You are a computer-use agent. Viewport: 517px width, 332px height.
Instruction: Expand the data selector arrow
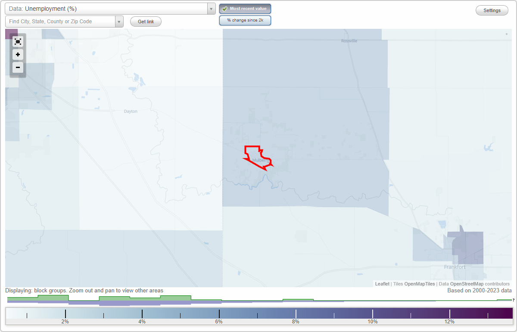pos(211,9)
